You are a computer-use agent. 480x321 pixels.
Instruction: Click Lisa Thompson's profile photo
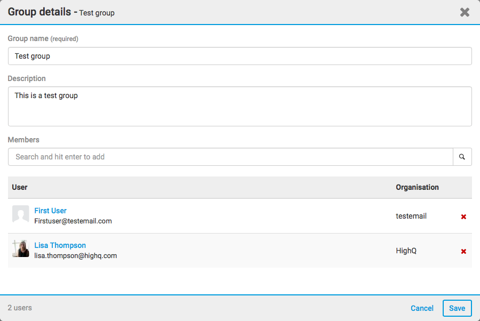[21, 249]
